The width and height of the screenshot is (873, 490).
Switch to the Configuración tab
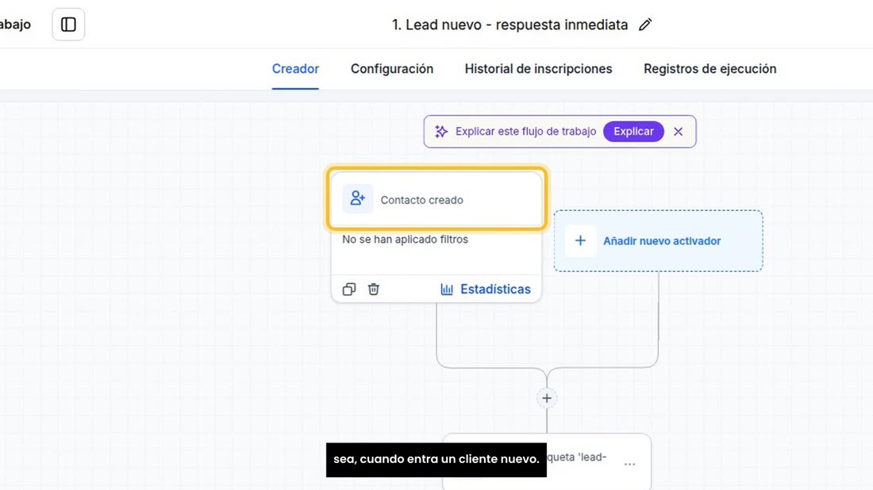click(392, 69)
